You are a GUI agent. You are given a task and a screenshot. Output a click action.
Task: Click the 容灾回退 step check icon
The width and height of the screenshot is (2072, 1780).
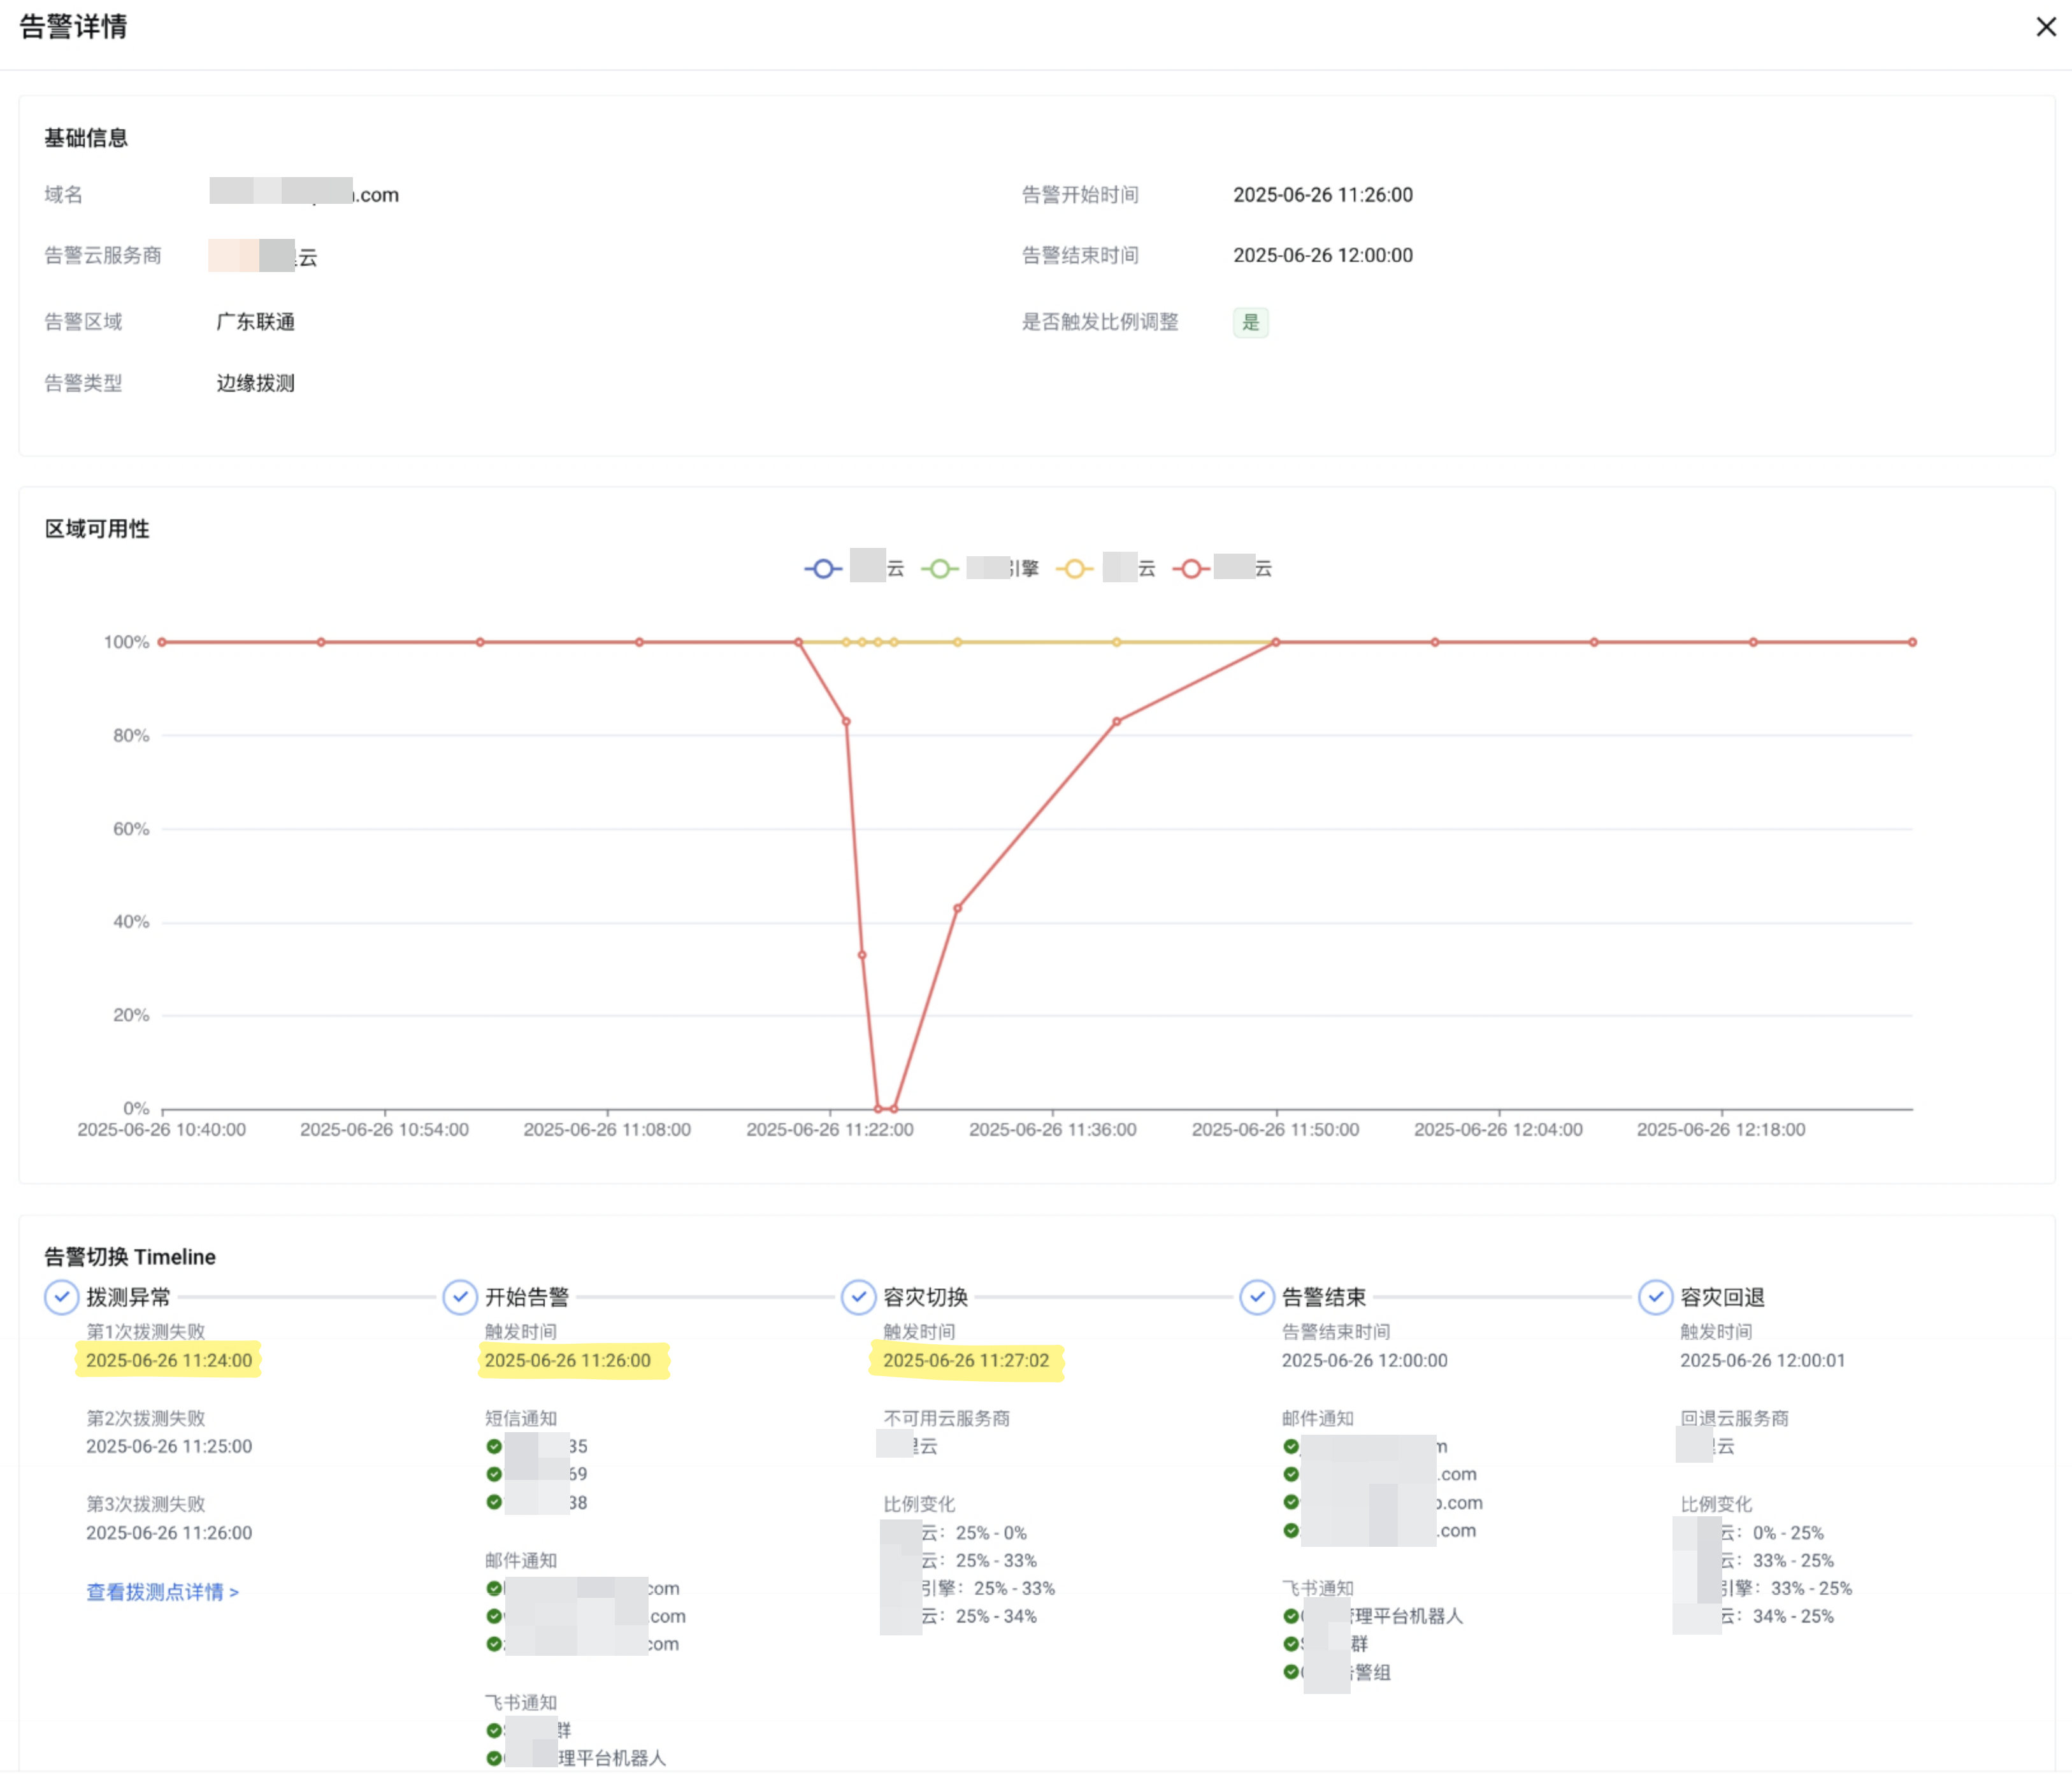point(1655,1297)
